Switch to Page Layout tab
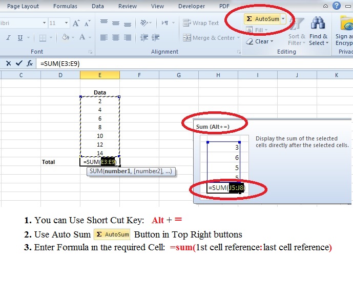This screenshot has width=353, height=285. 23,6
